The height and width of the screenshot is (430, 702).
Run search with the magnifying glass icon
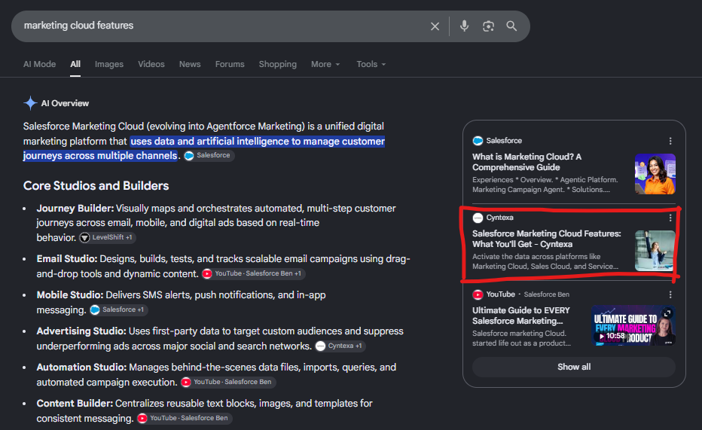[x=511, y=26]
